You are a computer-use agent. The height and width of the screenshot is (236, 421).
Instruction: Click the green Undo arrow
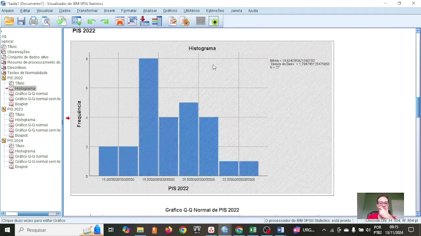point(91,22)
